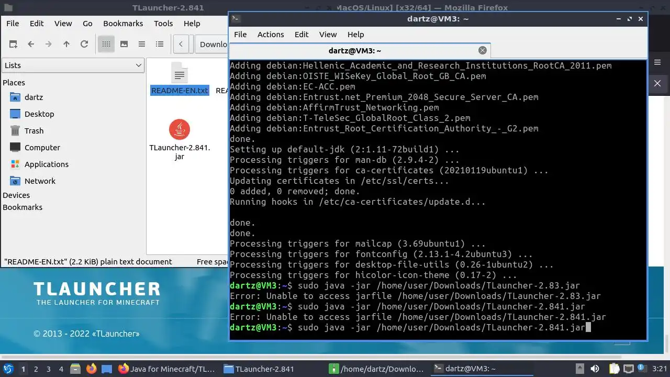This screenshot has width=670, height=377.
Task: Switch to thumbnail view mode
Action: [124, 44]
